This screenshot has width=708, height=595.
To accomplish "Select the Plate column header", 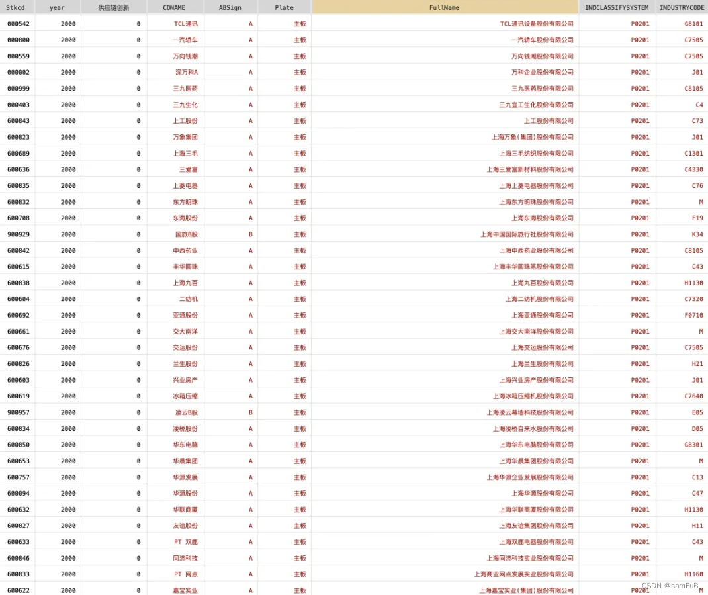I will 285,7.
